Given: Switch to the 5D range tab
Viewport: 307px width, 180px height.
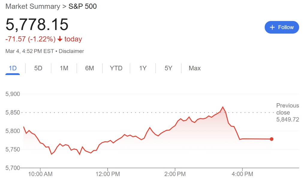Looking at the screenshot, I should click(38, 68).
